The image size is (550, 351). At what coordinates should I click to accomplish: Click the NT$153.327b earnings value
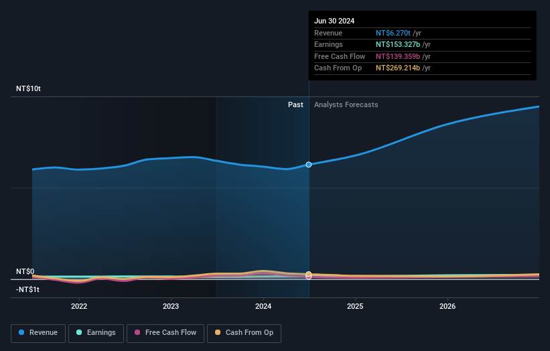tap(398, 44)
